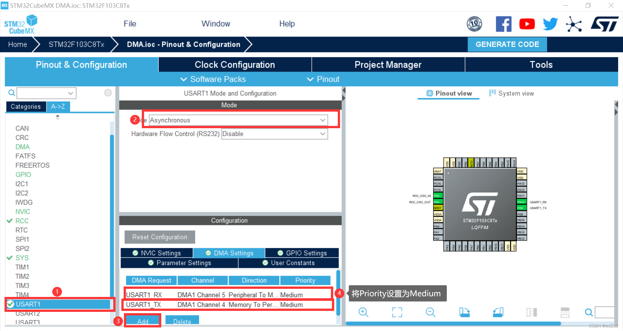This screenshot has height=331, width=623.
Task: Select SYS in the peripheral list
Action: tap(22, 258)
